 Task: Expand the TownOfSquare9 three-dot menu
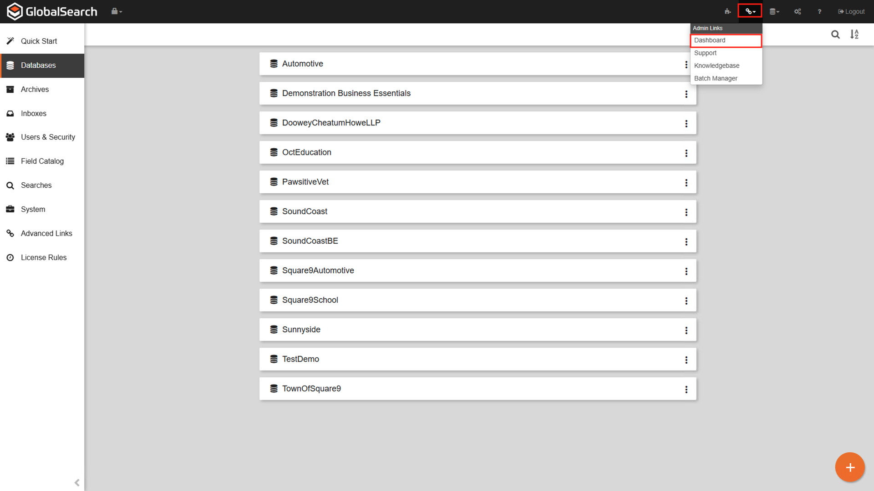pos(686,389)
